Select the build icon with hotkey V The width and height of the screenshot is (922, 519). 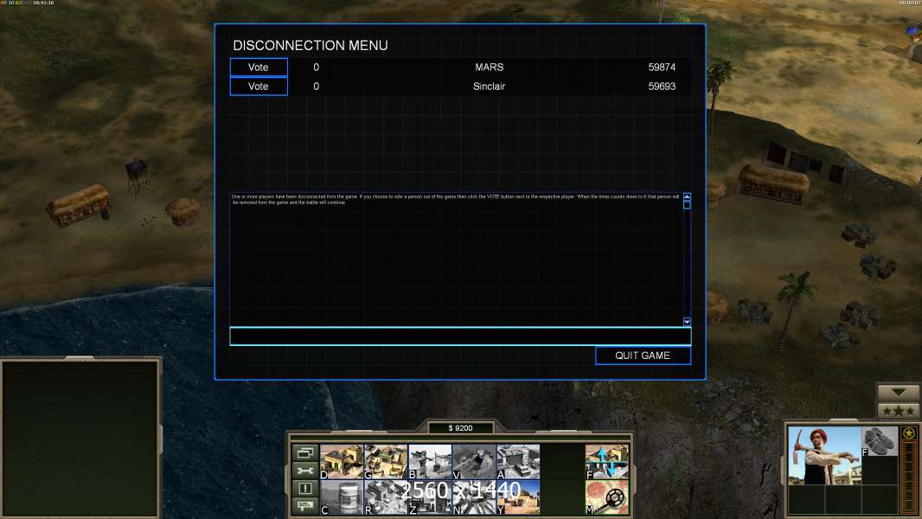point(474,461)
